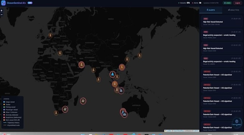Click the Suspicious (stationary) legend entry

pos(12,117)
